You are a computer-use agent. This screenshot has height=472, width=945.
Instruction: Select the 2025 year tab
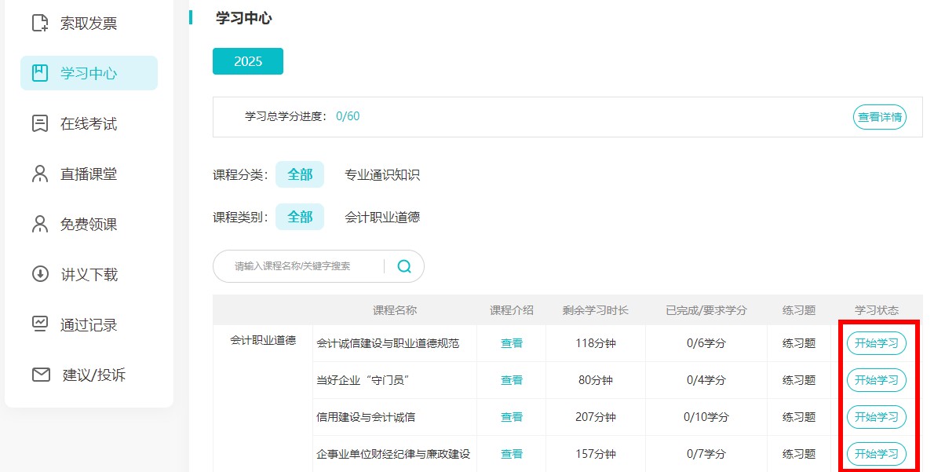(248, 61)
